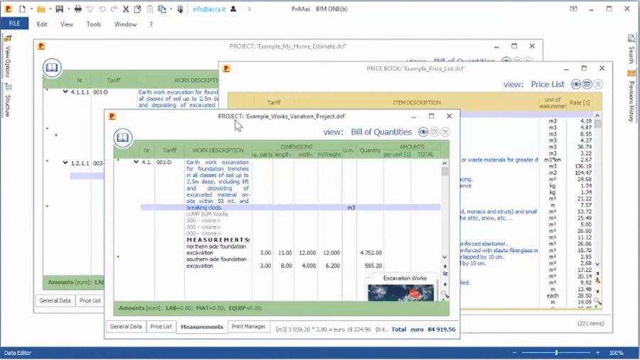640x360 pixels.
Task: Click the Rate [1] column header in Price List
Action: click(580, 103)
